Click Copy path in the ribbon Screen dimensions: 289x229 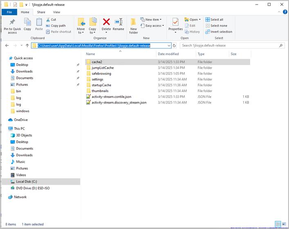tap(56, 26)
